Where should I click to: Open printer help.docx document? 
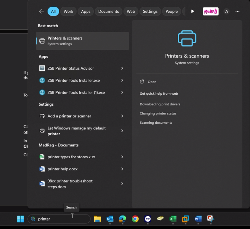tap(82, 169)
